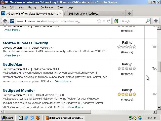Click third gold star of NetSpeed Monitor
161x121 pixels.
(127, 94)
